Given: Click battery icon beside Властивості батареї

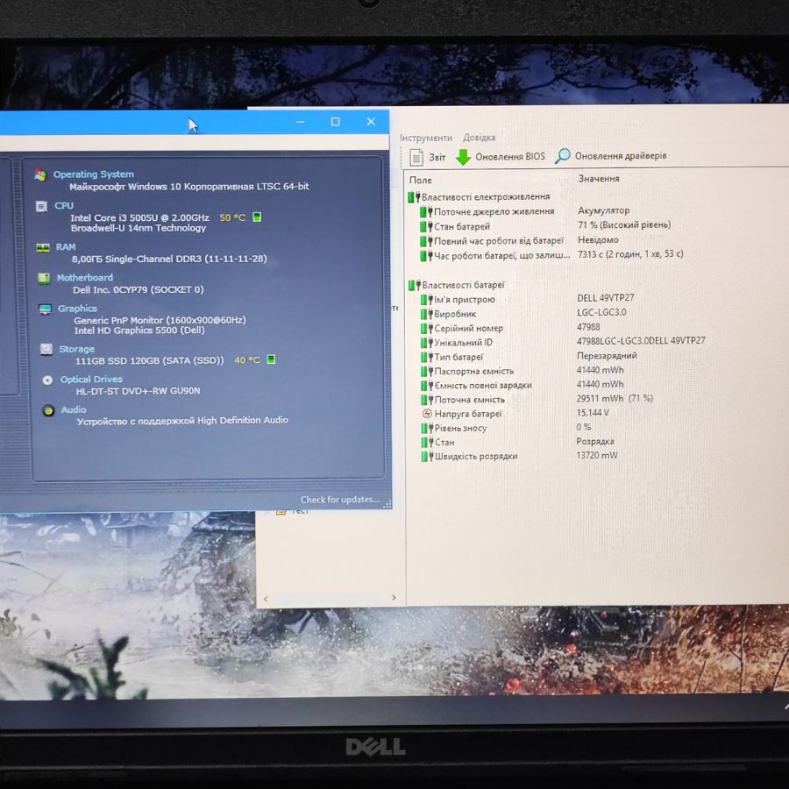Looking at the screenshot, I should (x=415, y=285).
